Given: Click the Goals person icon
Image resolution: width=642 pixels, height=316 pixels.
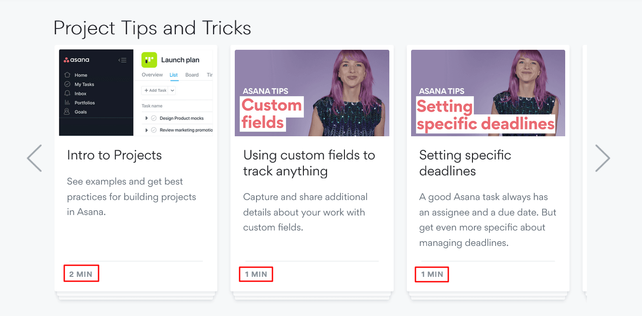Looking at the screenshot, I should point(67,112).
